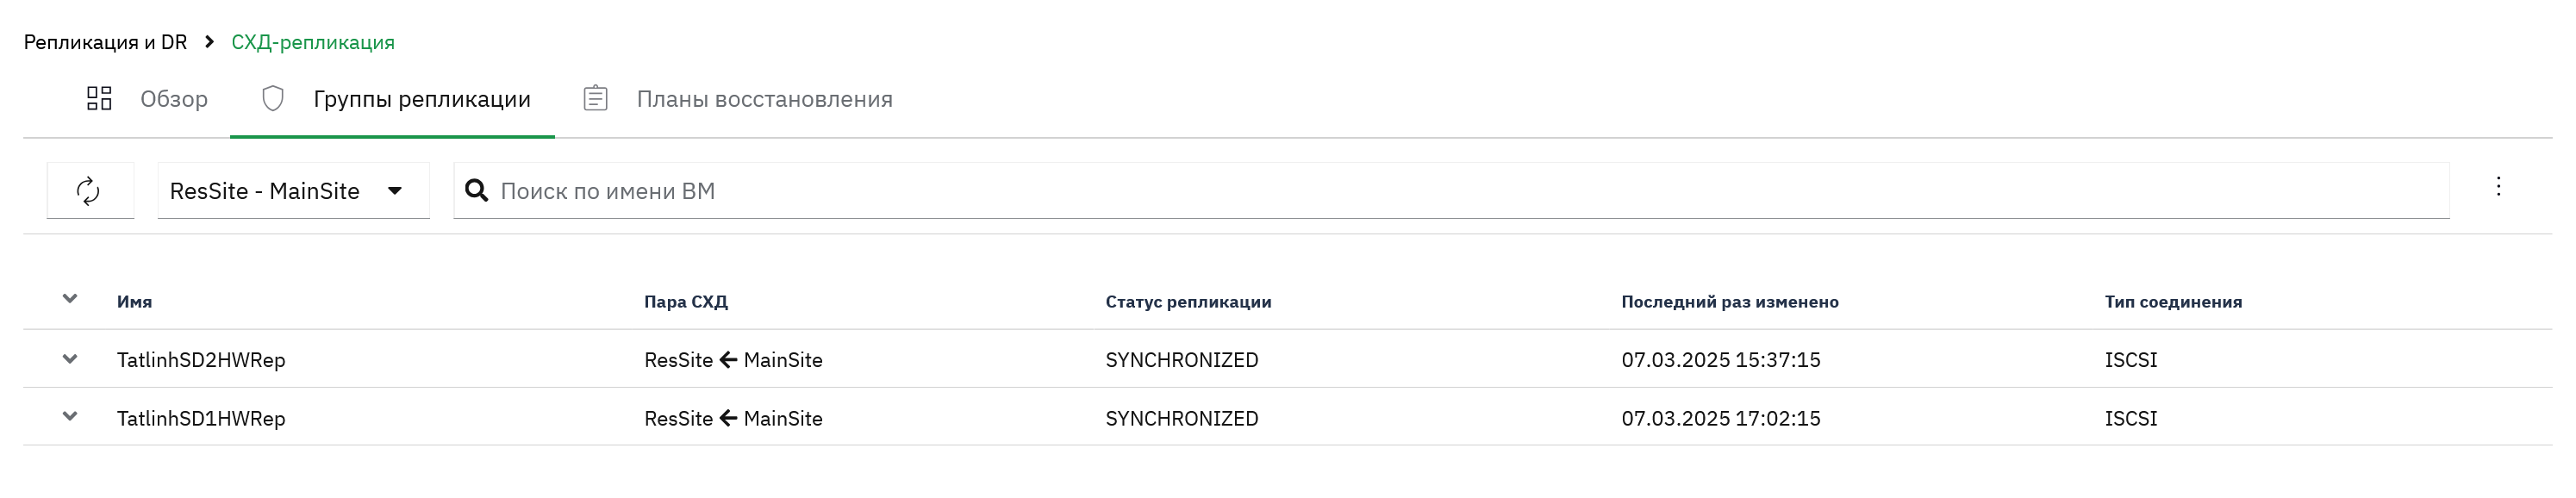Open the three-dot options menu
Viewport: 2576px width, 498px height.
point(2498,187)
